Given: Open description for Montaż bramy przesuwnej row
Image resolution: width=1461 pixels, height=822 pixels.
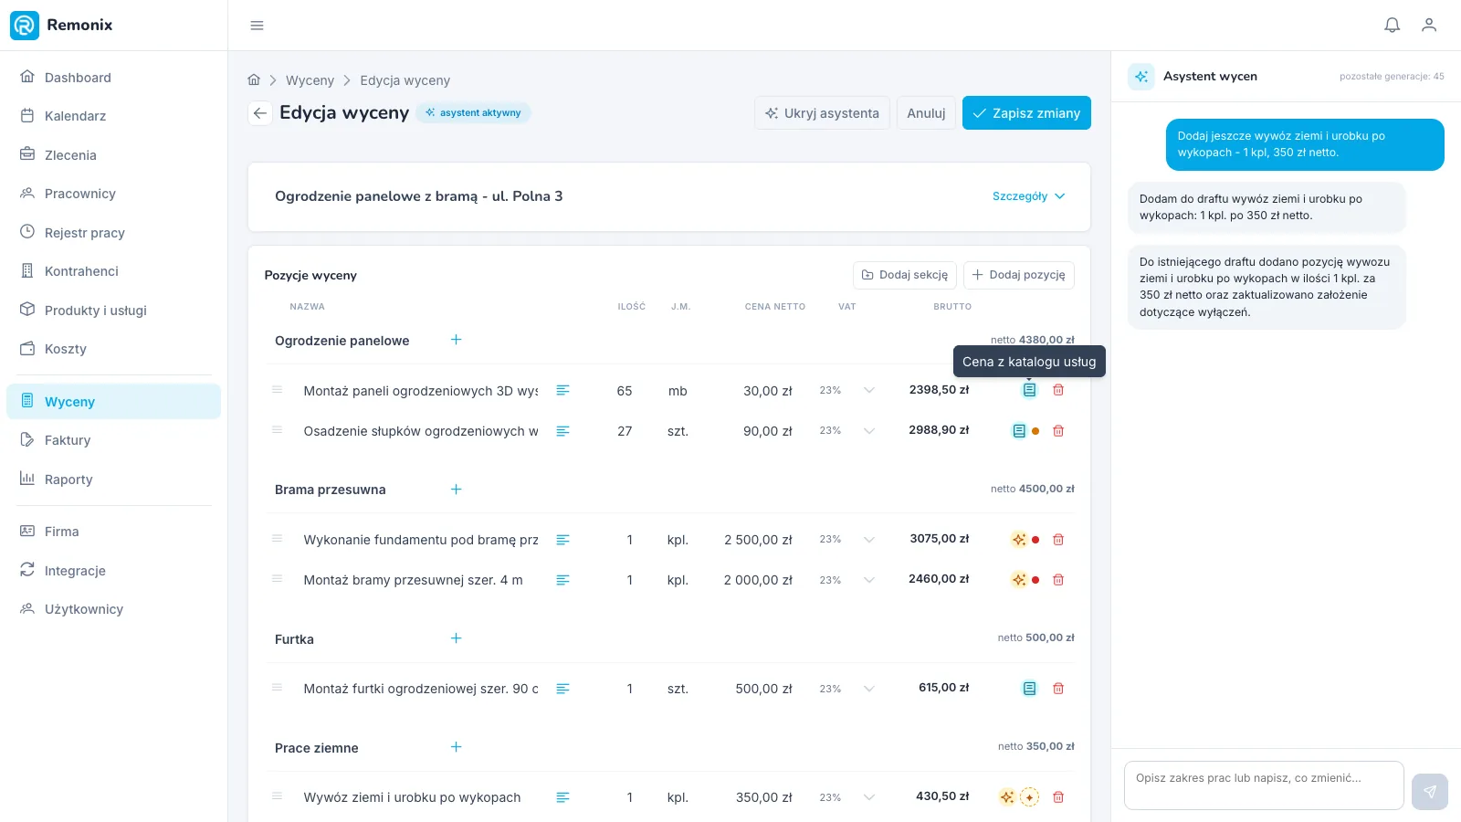Looking at the screenshot, I should coord(562,580).
